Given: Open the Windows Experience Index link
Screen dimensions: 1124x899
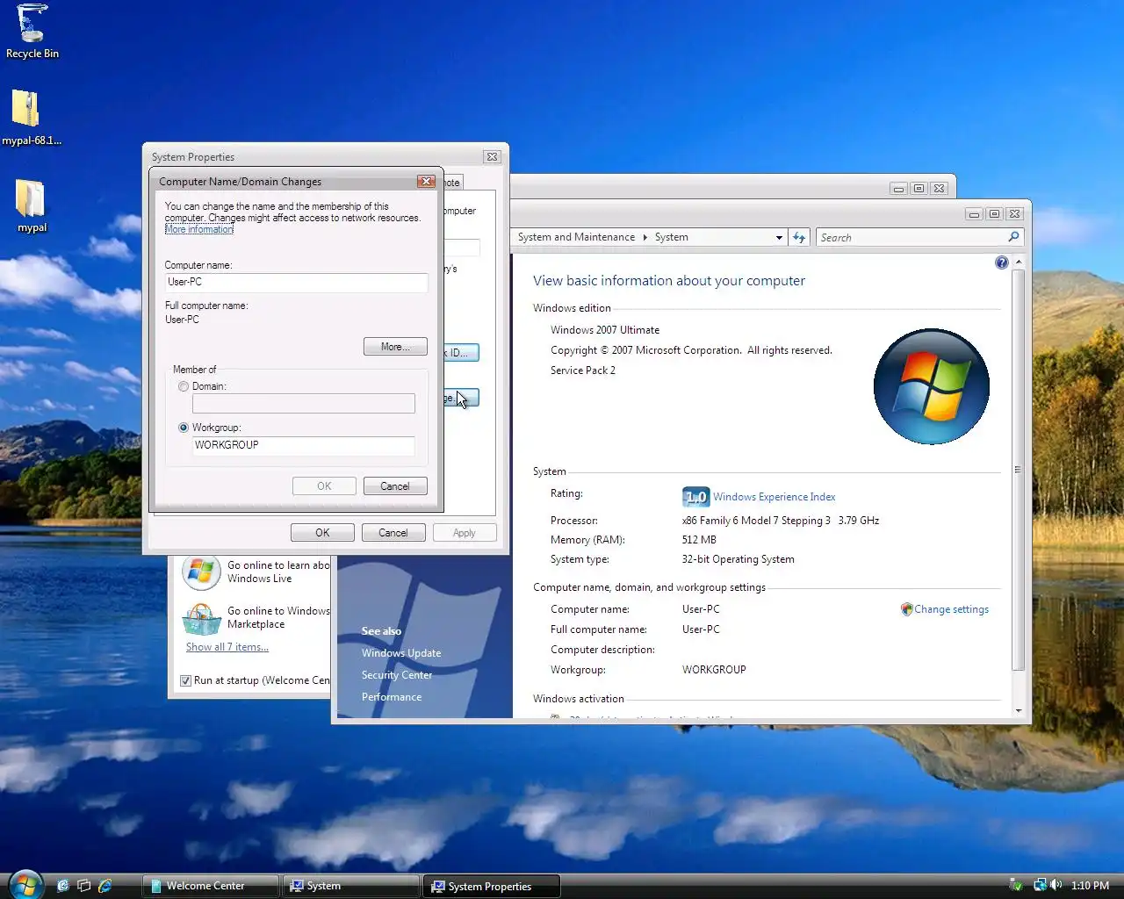Looking at the screenshot, I should point(774,497).
